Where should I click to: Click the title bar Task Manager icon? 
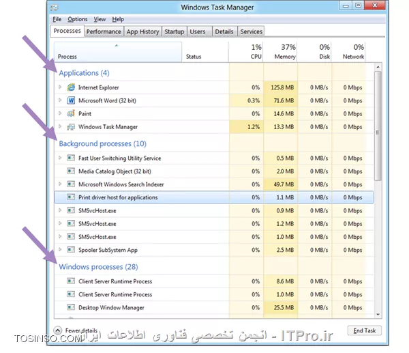(x=55, y=8)
